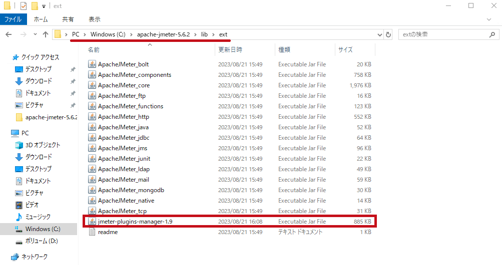
Task: Expand the ribbon with chevron
Action: tap(489, 19)
